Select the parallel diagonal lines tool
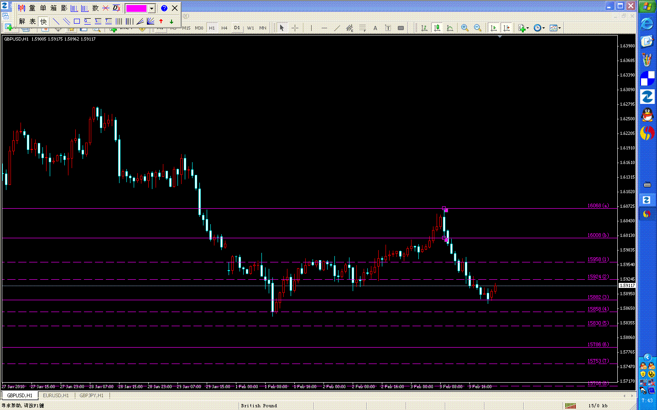Viewport: 657px width, 410px height. (x=67, y=21)
